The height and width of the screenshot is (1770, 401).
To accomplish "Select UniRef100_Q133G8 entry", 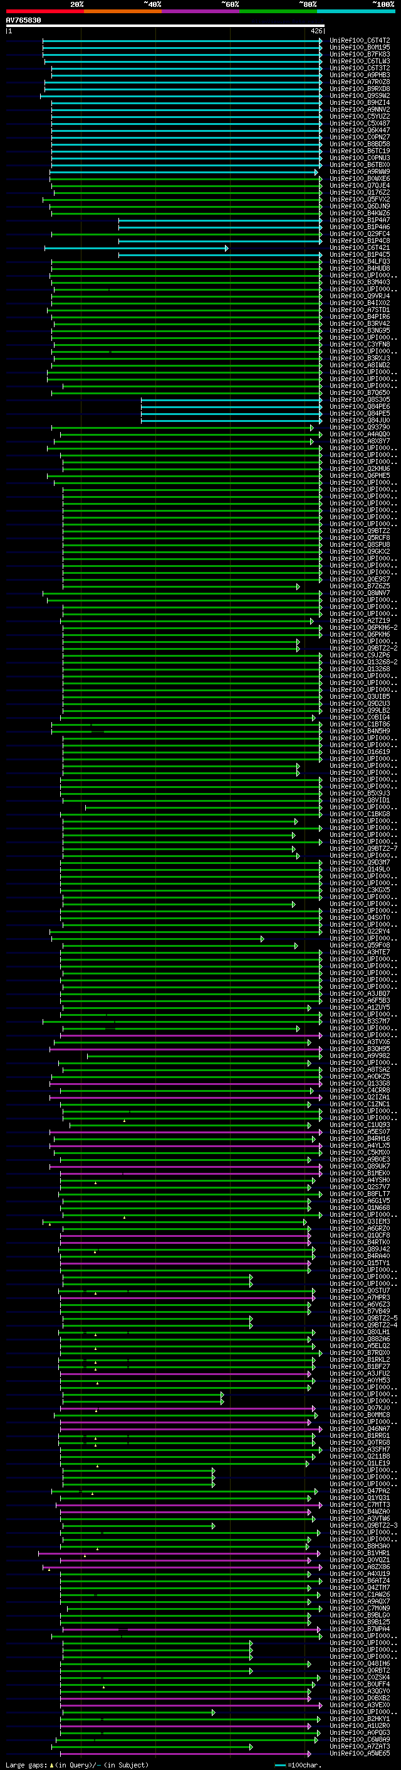I will 360,1083.
